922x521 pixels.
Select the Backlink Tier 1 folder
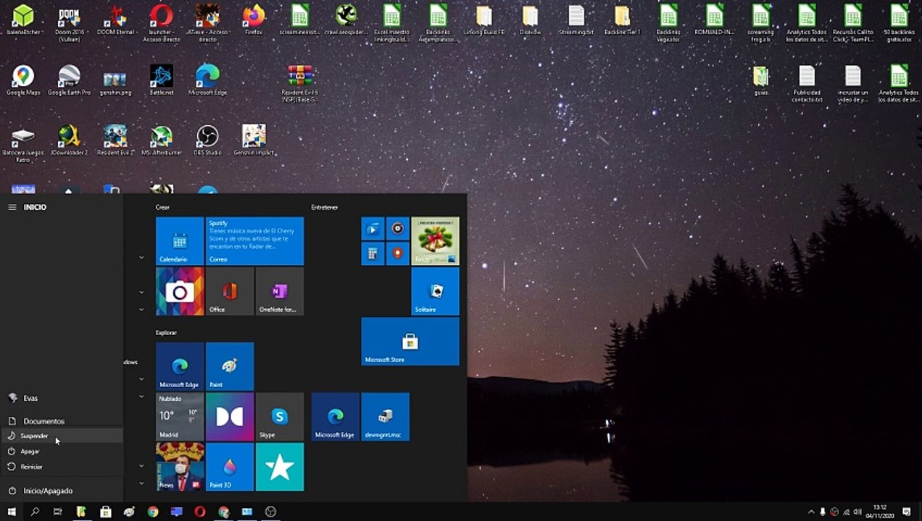click(x=622, y=20)
